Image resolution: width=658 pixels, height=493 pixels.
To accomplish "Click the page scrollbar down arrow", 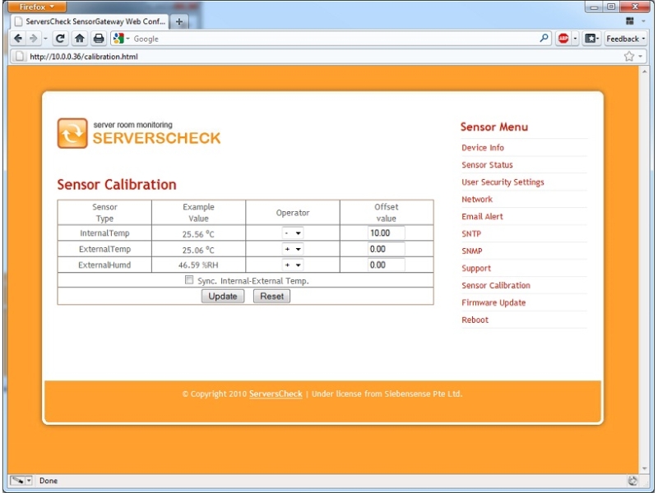I will click(x=645, y=468).
